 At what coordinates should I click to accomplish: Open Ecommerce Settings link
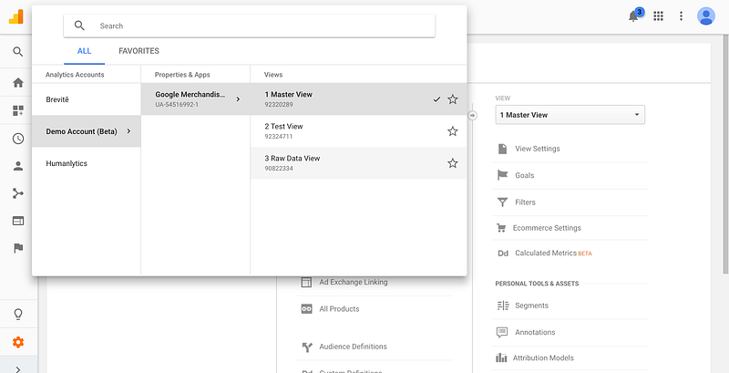(547, 228)
